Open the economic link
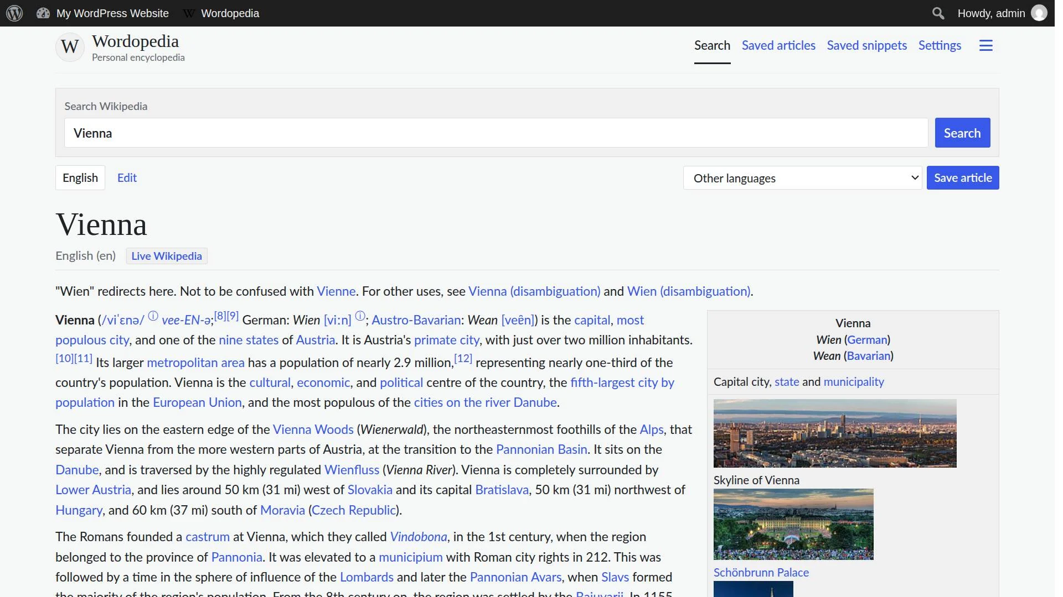1063x597 pixels. [323, 383]
